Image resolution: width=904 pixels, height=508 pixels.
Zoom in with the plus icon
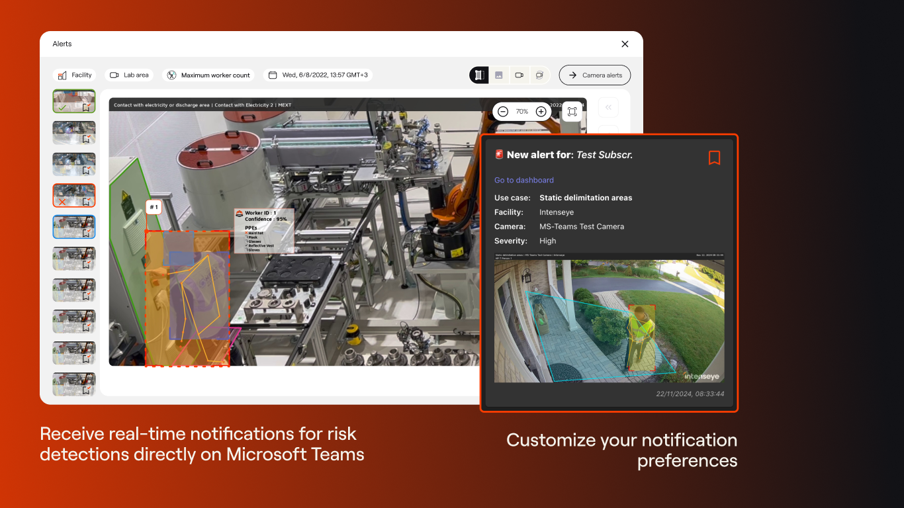tap(541, 112)
